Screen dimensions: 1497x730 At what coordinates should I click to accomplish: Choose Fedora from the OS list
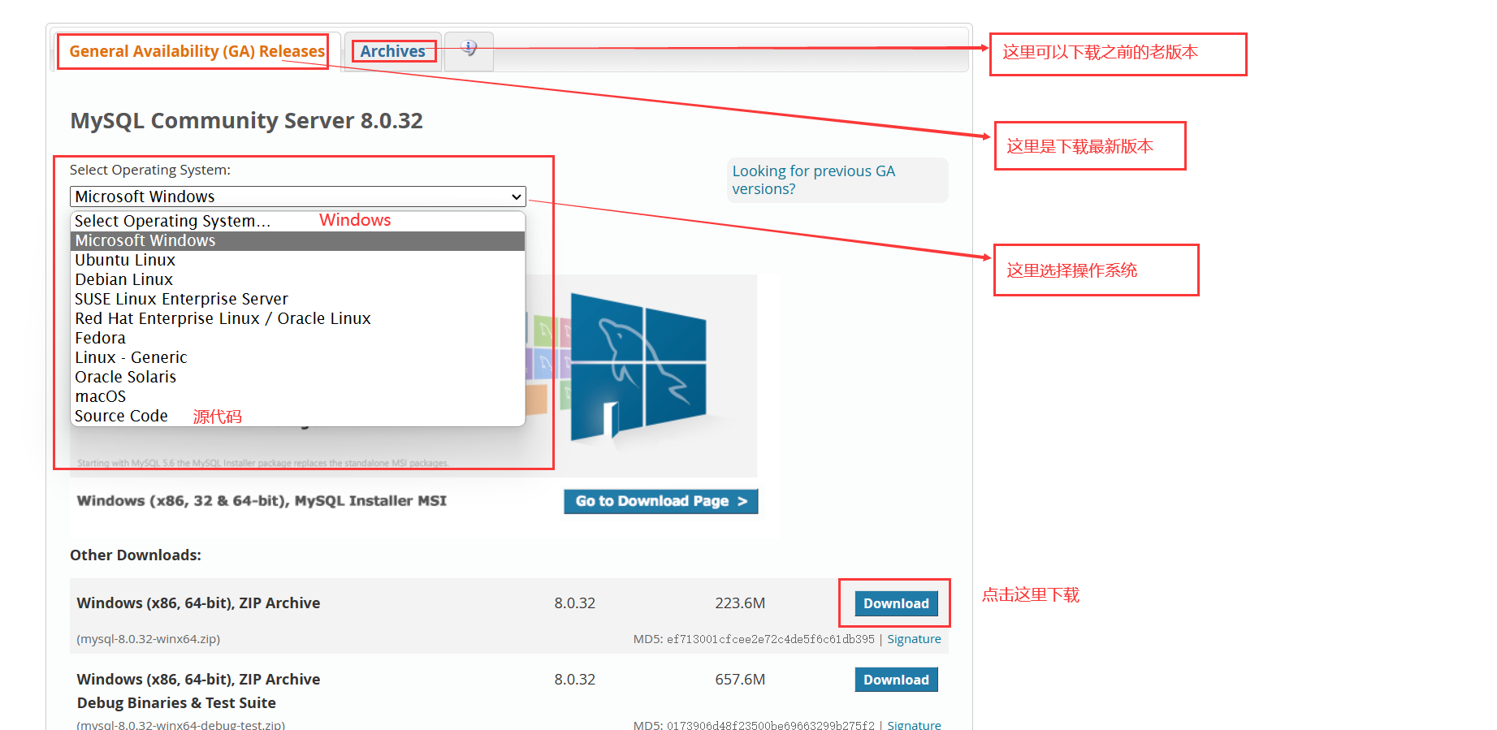[297, 338]
